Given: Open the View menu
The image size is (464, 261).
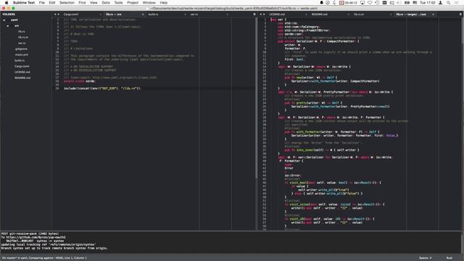Looking at the screenshot, I should coord(94,3).
